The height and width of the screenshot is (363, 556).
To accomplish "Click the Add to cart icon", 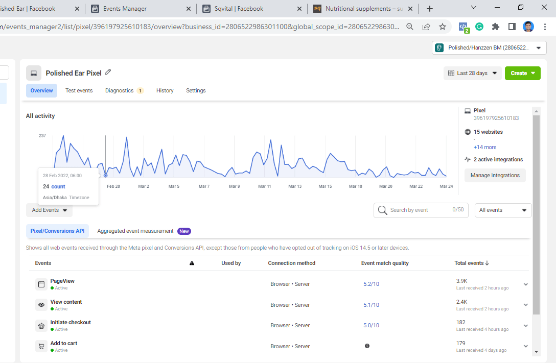I will point(41,346).
